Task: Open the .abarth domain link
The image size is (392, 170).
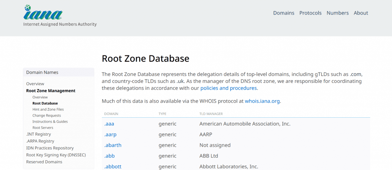Action: point(113,145)
